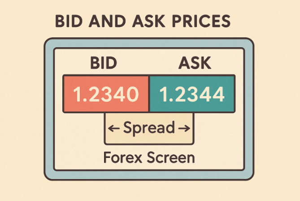Click the final digit 0 of the bid price
300x201 pixels.
(133, 94)
